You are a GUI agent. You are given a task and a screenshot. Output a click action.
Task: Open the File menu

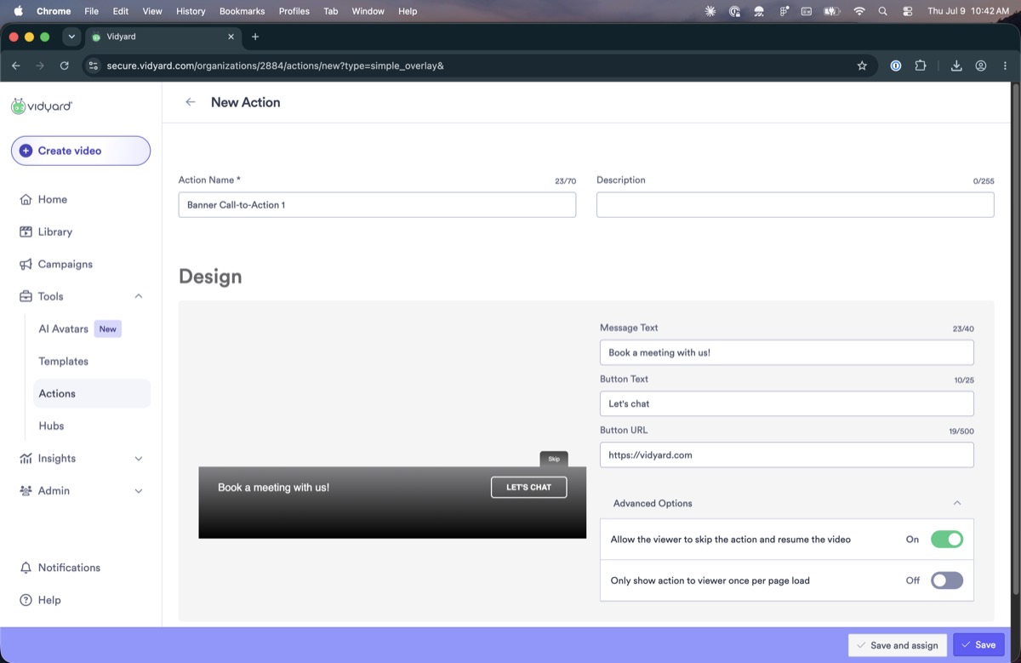92,11
